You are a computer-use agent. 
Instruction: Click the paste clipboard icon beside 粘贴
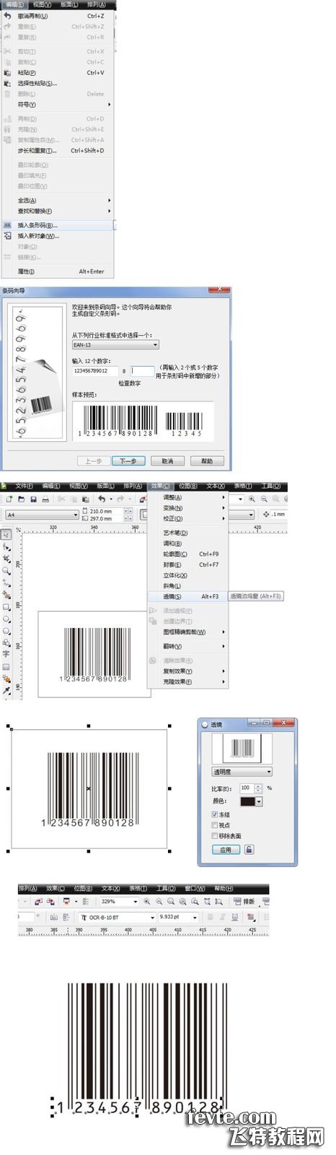8,72
